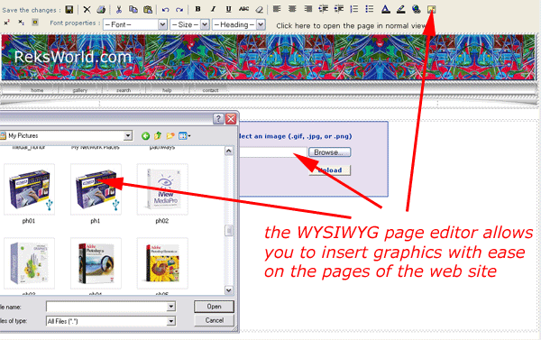
Task: Open the text color picker
Action: [386, 9]
